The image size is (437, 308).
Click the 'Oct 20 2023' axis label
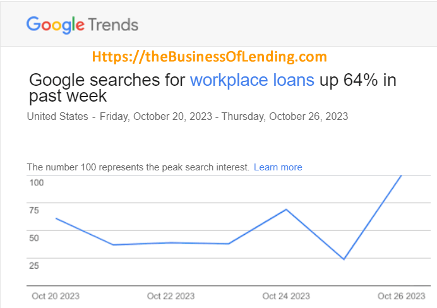[56, 296]
